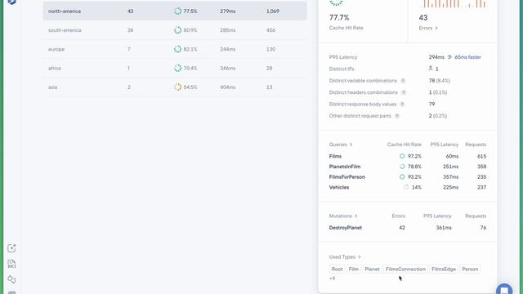Click cache ring icon in africa row
This screenshot has width=523, height=294.
(178, 68)
